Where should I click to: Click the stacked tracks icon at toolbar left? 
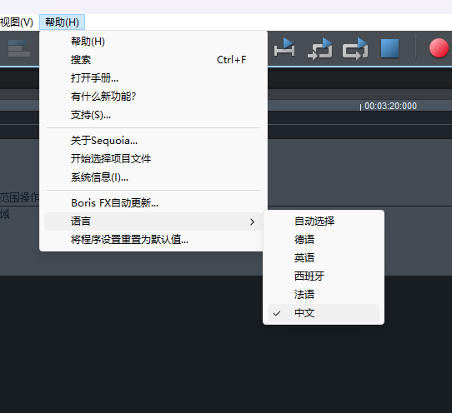coord(19,48)
